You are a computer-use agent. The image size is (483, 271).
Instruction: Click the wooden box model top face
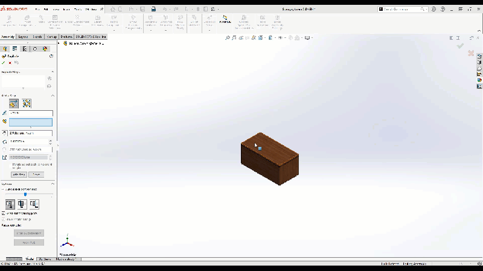(x=270, y=149)
